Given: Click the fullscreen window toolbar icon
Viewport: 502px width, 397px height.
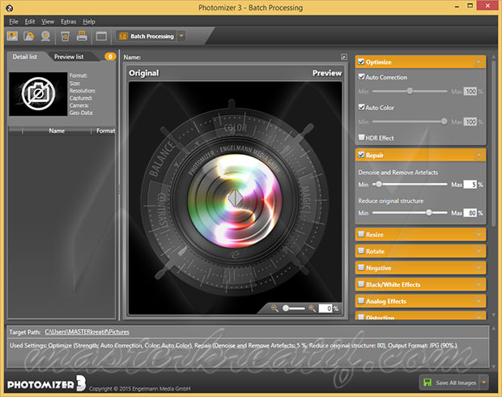Looking at the screenshot, I should click(x=101, y=36).
